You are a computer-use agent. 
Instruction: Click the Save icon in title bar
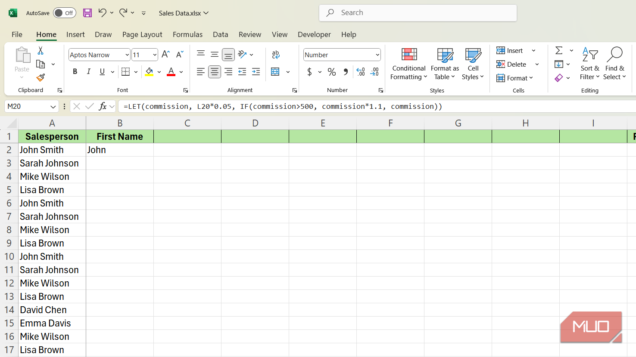pyautogui.click(x=87, y=13)
